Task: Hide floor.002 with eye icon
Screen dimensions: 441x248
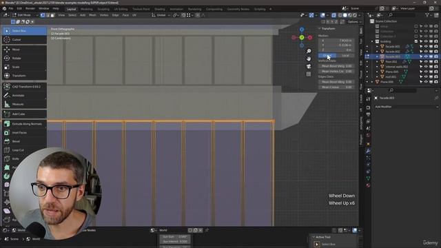Action: (x=426, y=61)
